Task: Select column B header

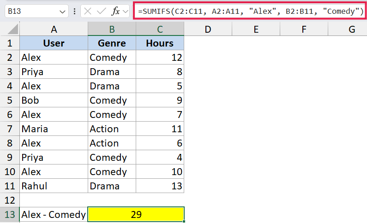Action: pos(112,29)
